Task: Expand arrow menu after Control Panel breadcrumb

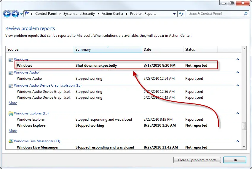Action: (60, 14)
